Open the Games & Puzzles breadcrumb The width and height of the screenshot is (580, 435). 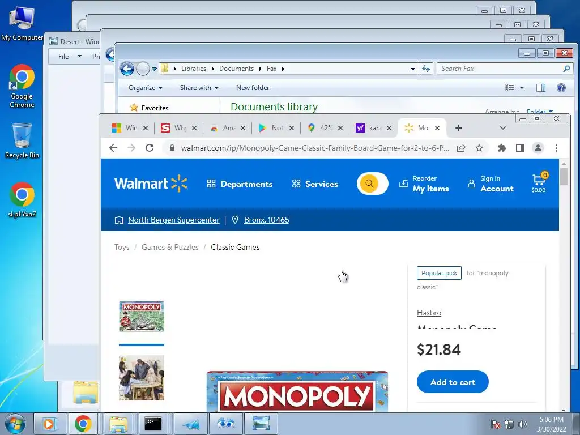pyautogui.click(x=170, y=247)
